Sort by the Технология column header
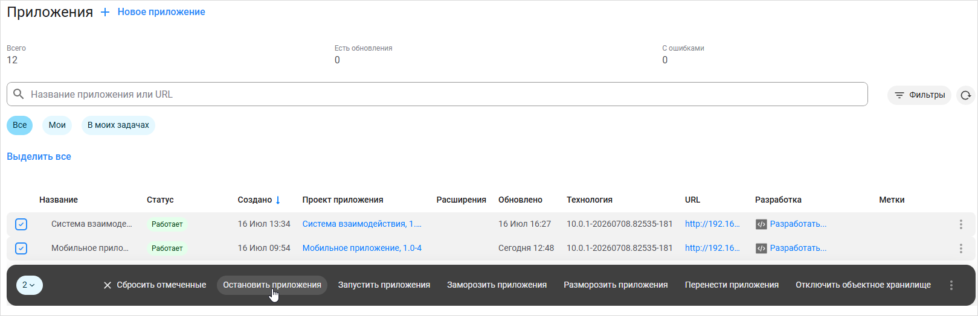The image size is (978, 316). 590,200
